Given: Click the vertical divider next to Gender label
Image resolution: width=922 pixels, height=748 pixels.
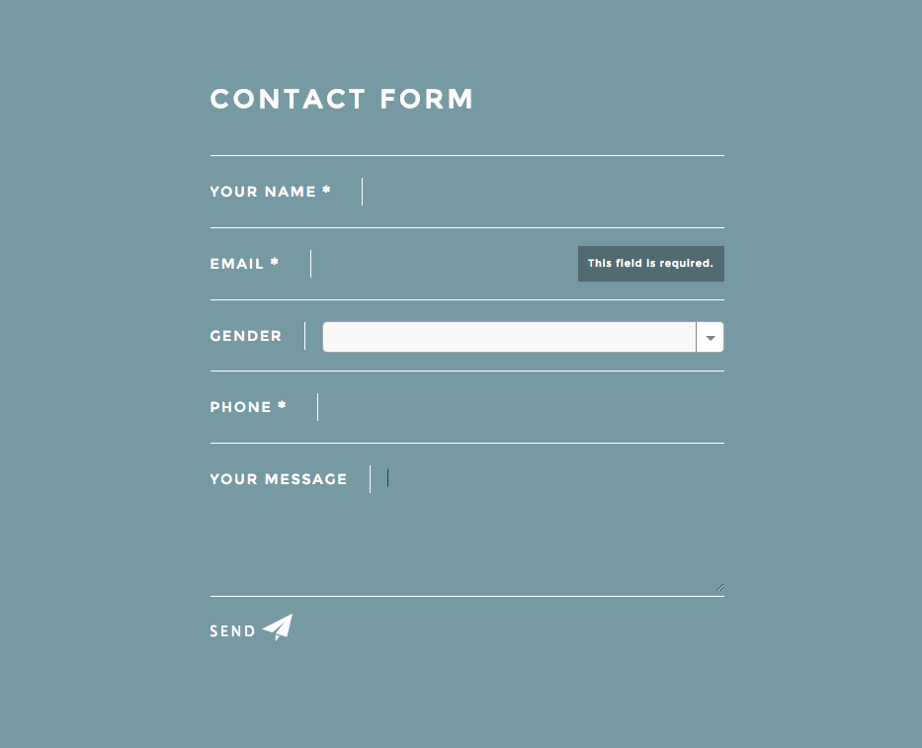Looking at the screenshot, I should coord(304,336).
